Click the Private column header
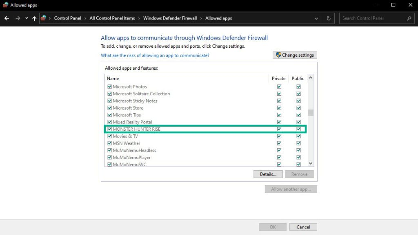This screenshot has height=235, width=418. tap(278, 79)
